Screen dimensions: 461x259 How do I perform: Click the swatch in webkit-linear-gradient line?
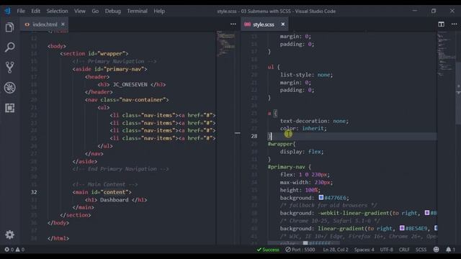tap(427, 213)
